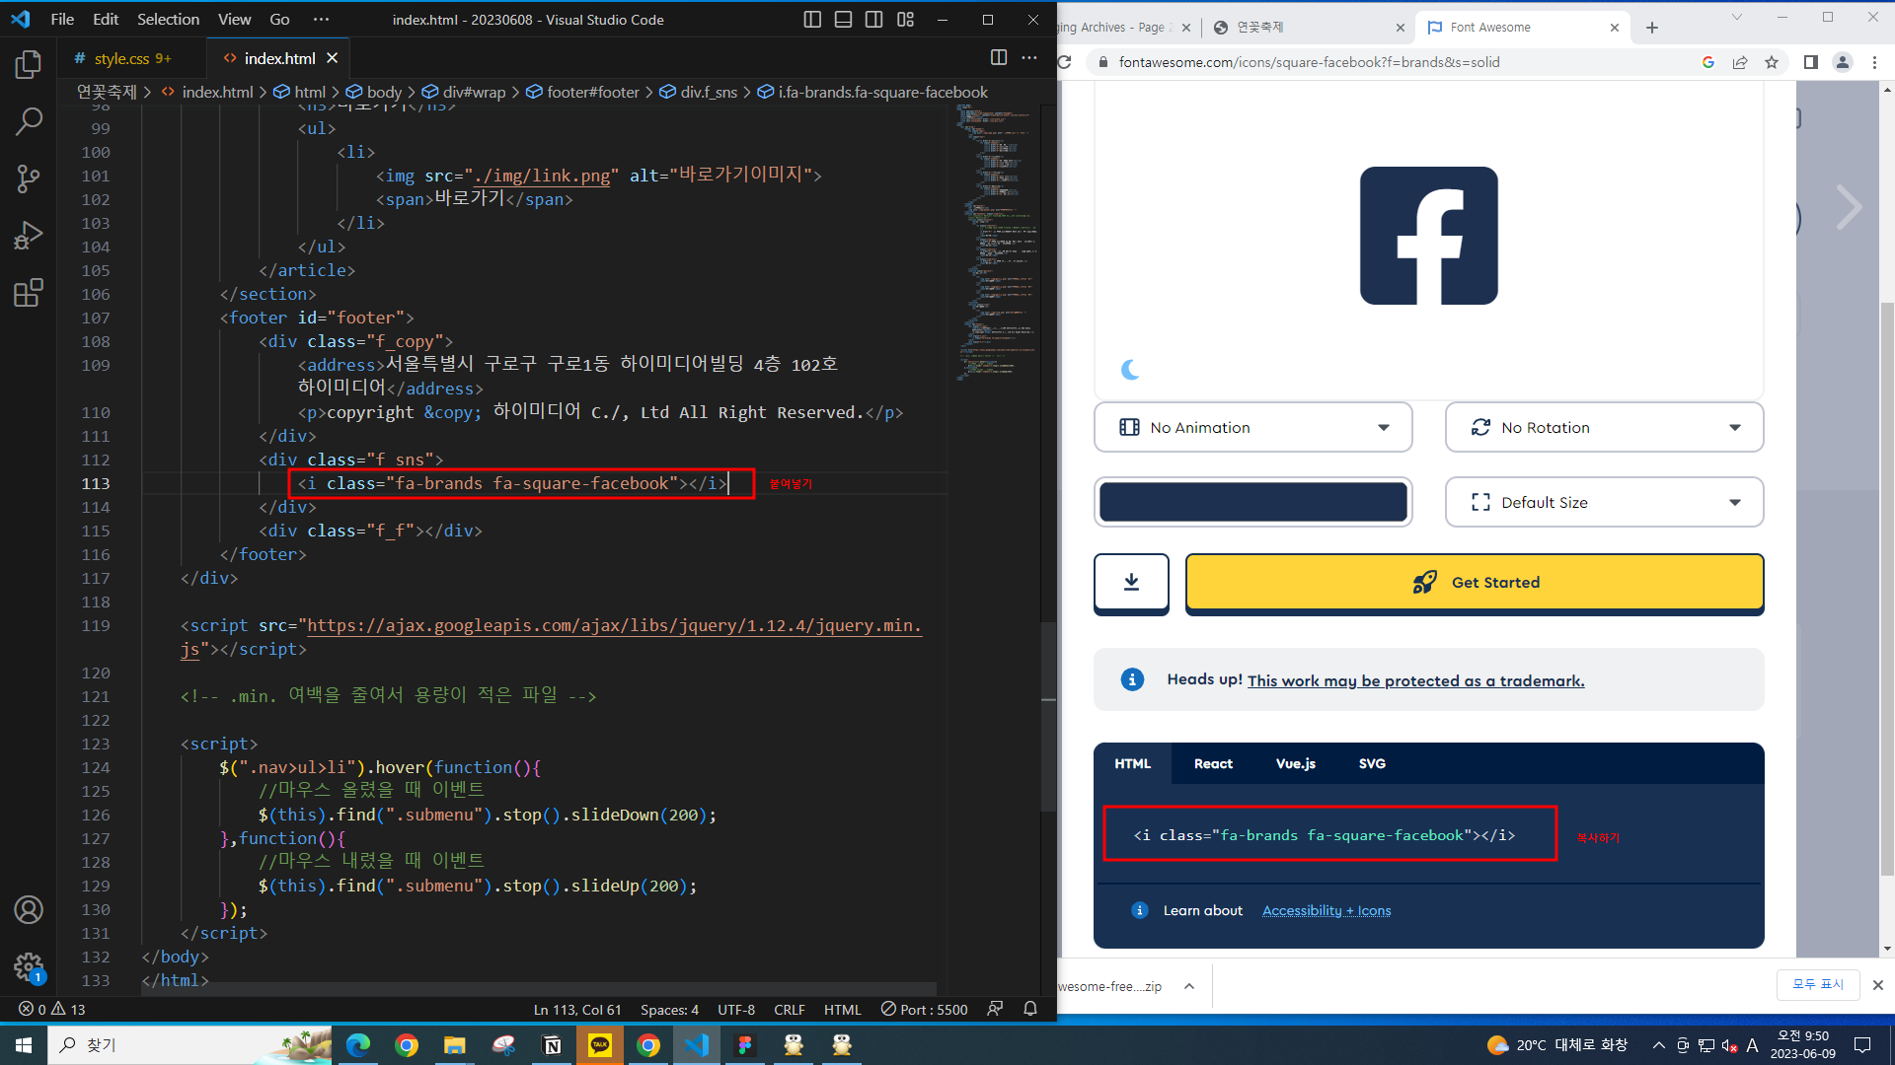Toggle dark mode moon icon

point(1131,370)
